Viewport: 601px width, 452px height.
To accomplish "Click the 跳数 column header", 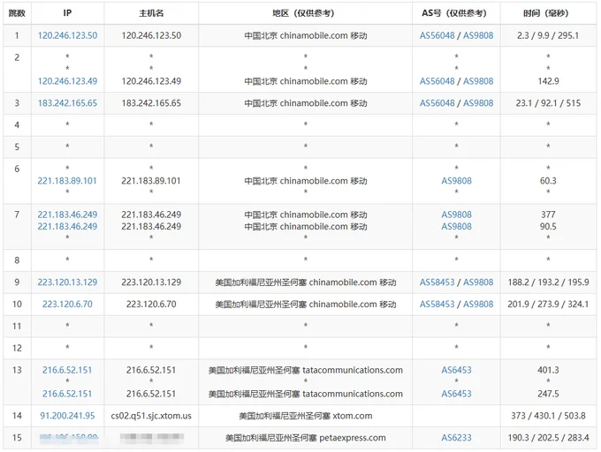I will tap(17, 13).
